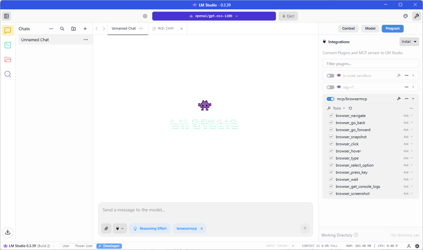The image size is (423, 250).
Task: Switch to the mcp.json tab
Action: tap(166, 28)
